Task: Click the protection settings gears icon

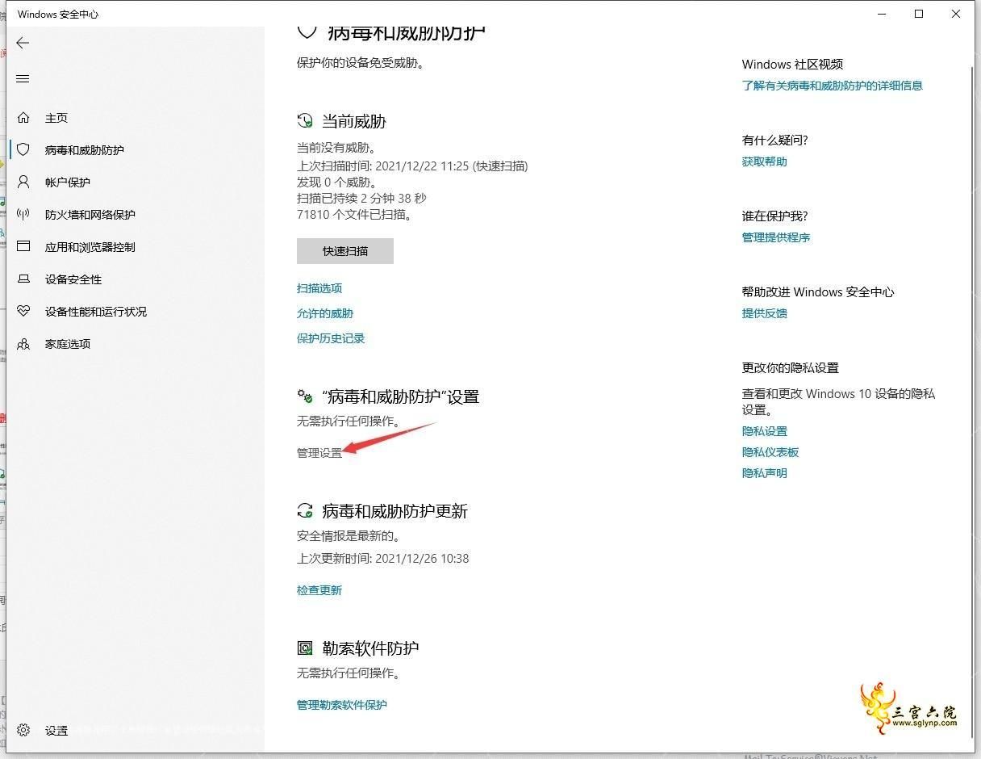Action: pyautogui.click(x=305, y=396)
